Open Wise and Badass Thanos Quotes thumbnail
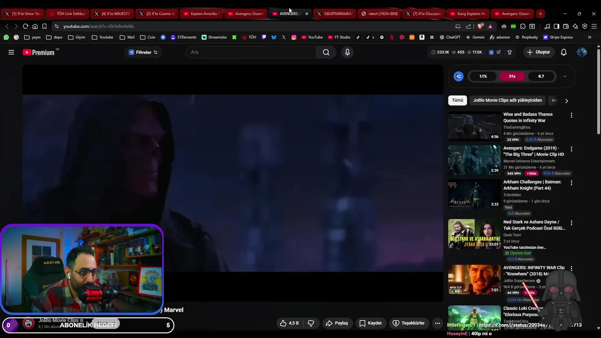This screenshot has width=601, height=338. coord(474,126)
